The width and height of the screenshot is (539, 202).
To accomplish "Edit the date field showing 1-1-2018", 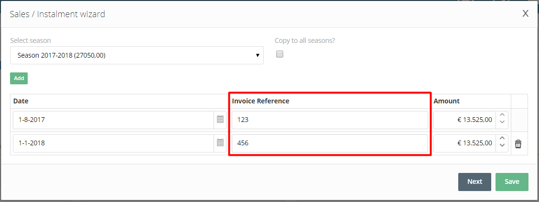I will 114,143.
